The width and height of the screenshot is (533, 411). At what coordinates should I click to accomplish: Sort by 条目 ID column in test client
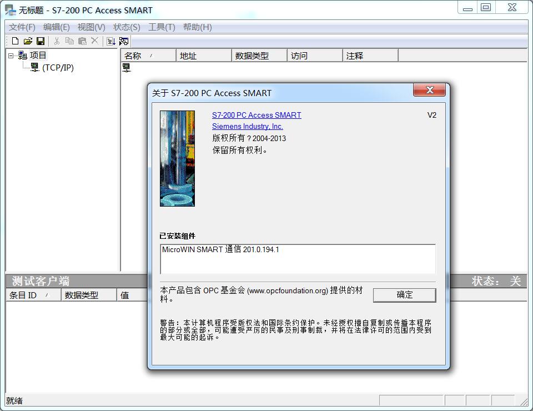pyautogui.click(x=34, y=295)
